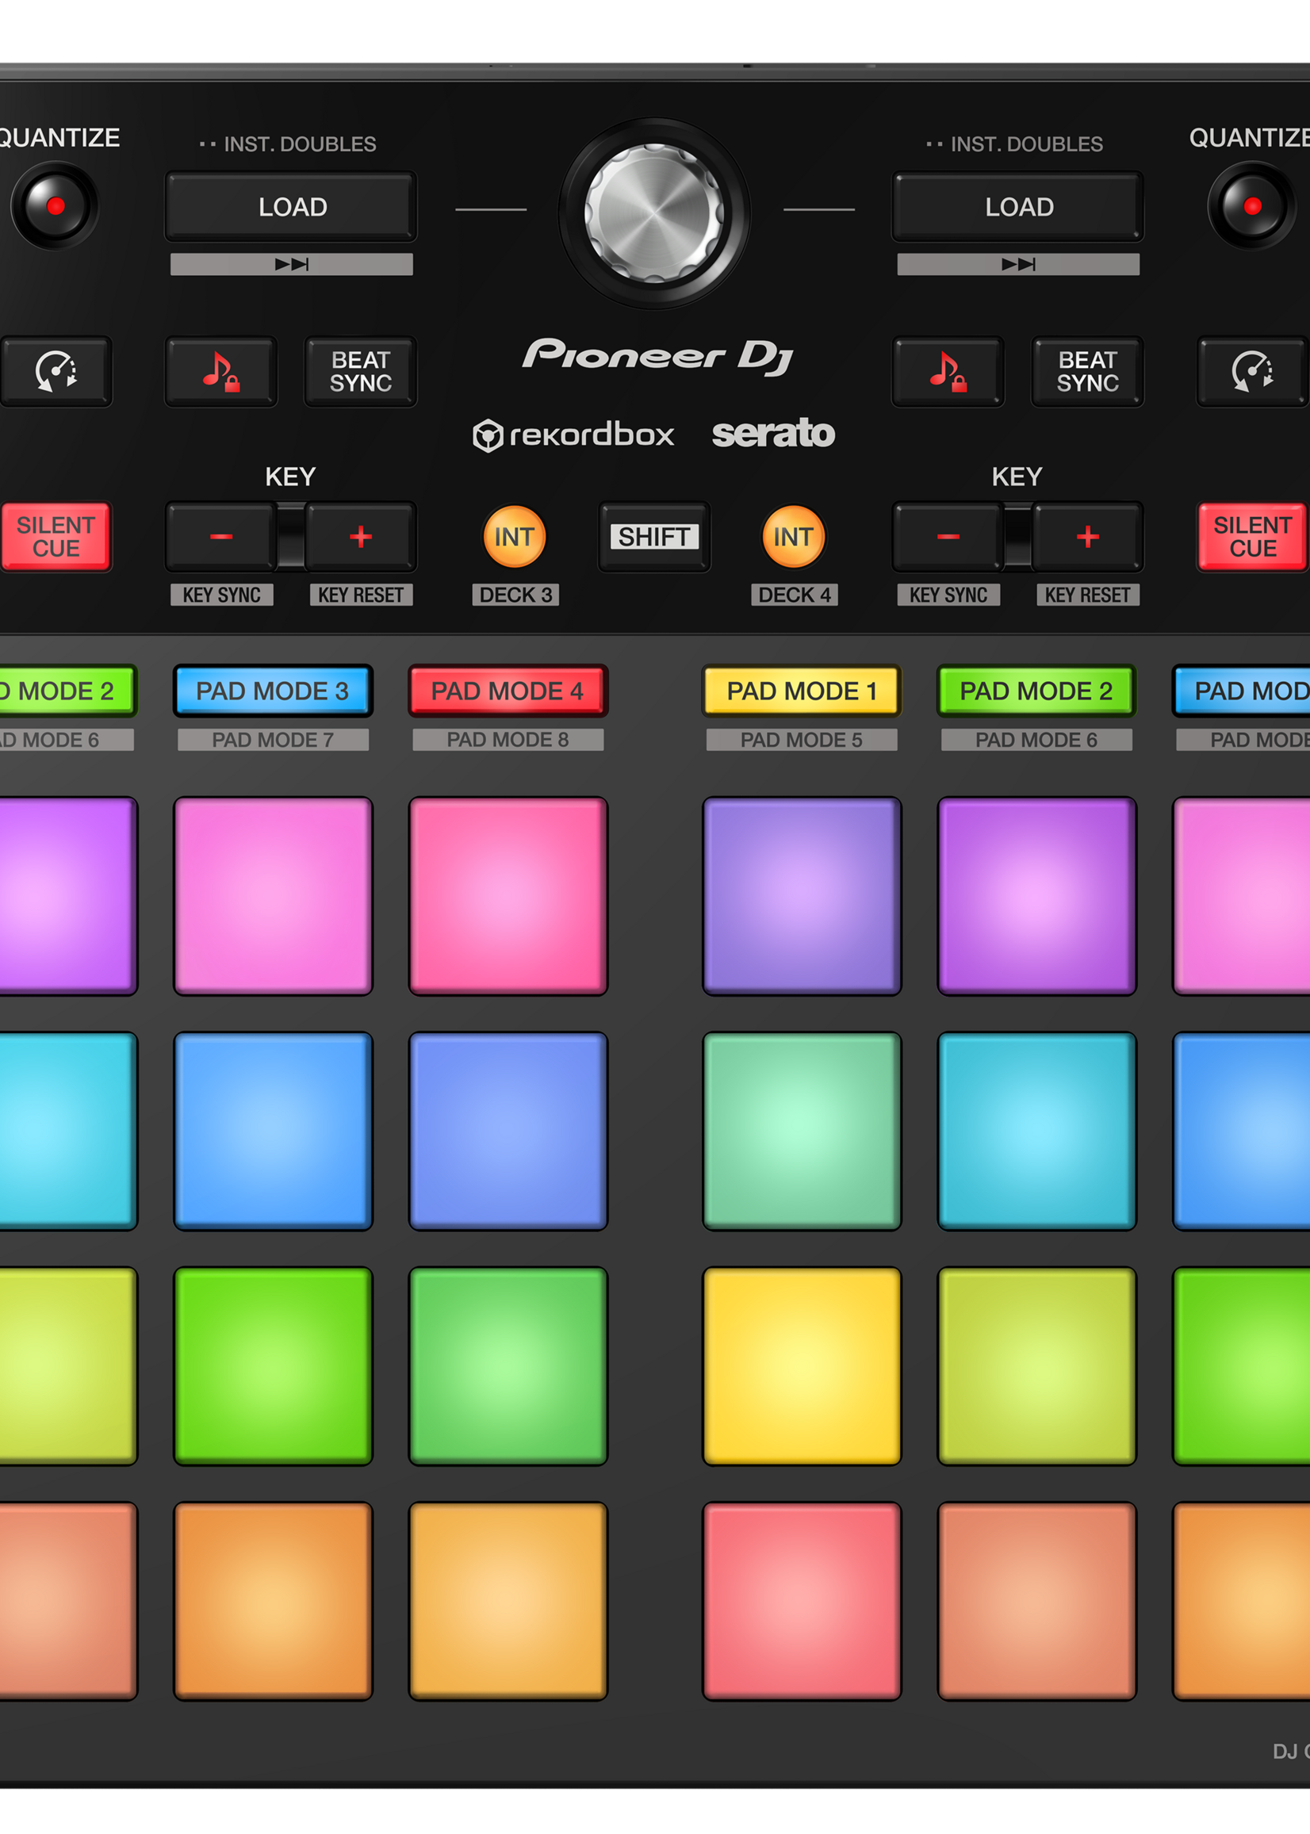Viewport: 1310px width, 1834px height.
Task: Tap the left deck KEY minus button
Action: (x=221, y=536)
